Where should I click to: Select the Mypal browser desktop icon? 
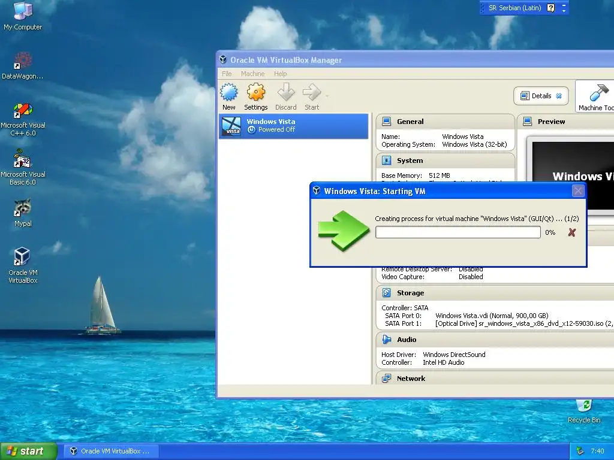pyautogui.click(x=23, y=213)
